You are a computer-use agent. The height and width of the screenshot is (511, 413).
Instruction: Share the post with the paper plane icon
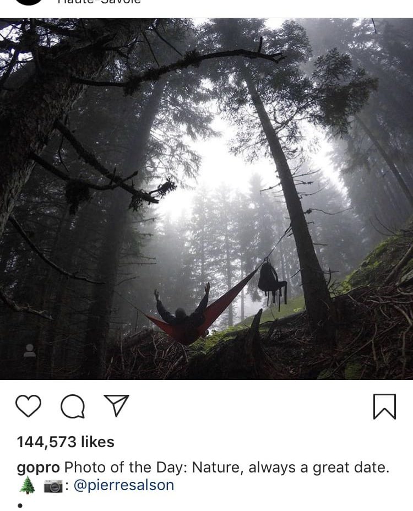(x=116, y=405)
